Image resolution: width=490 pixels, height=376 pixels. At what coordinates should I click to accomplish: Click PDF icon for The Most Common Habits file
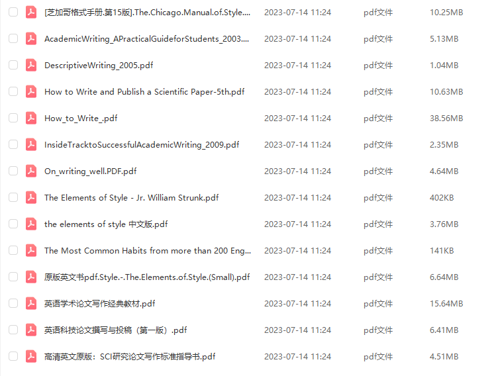pos(31,250)
